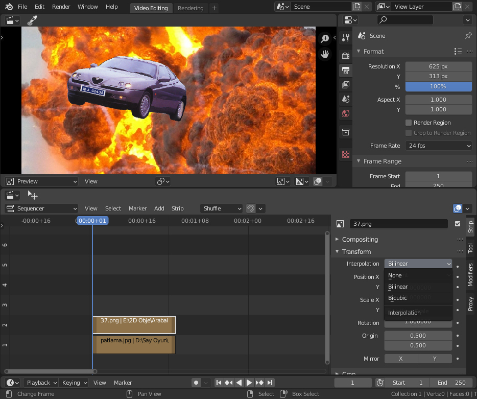Screen dimensions: 477x399
Task: Toggle auto keying record button
Action: point(196,383)
